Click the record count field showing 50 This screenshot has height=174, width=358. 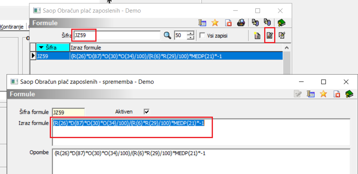[x=181, y=36]
